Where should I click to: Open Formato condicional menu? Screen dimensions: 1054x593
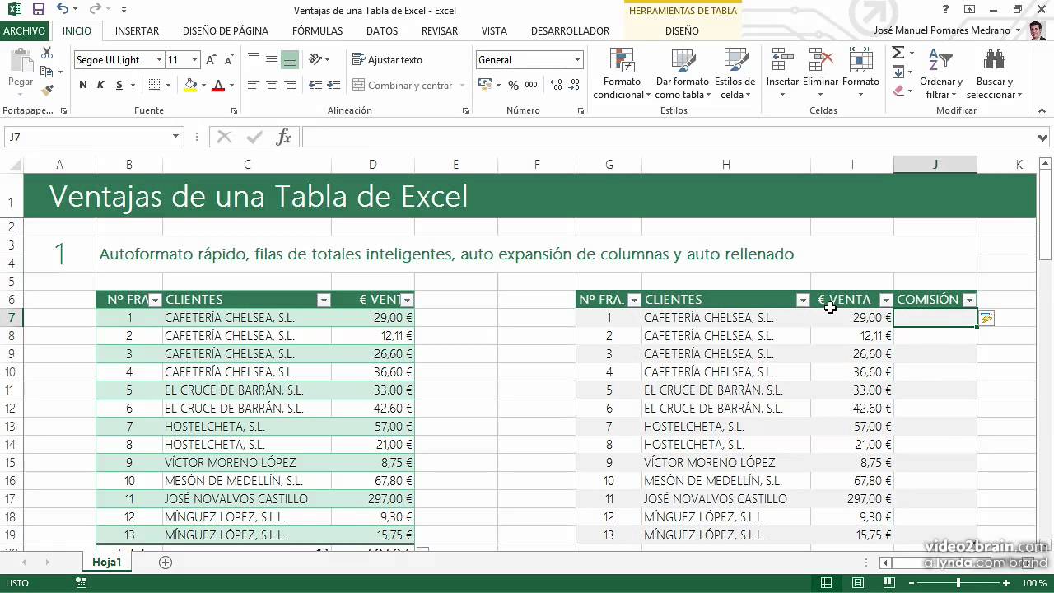pyautogui.click(x=622, y=73)
